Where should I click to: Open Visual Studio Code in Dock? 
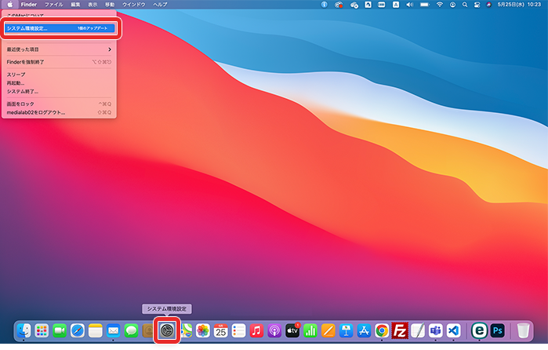tap(453, 330)
